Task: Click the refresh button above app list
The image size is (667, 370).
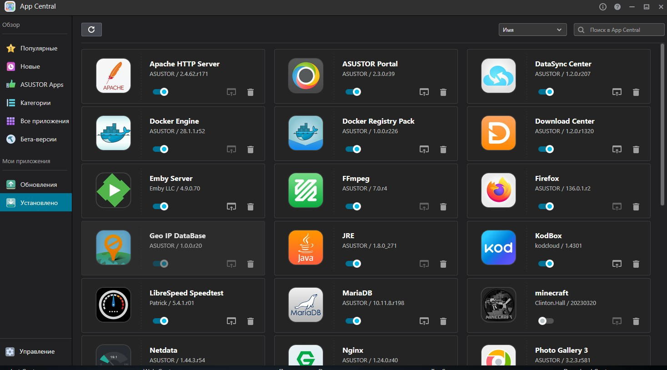Action: click(91, 30)
